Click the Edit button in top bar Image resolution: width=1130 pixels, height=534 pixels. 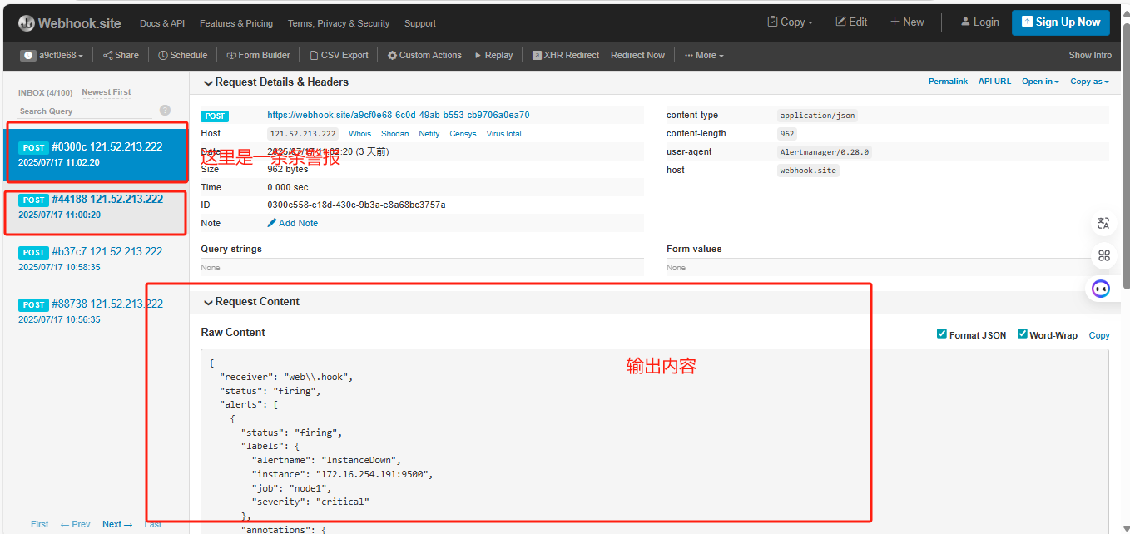[x=851, y=22]
